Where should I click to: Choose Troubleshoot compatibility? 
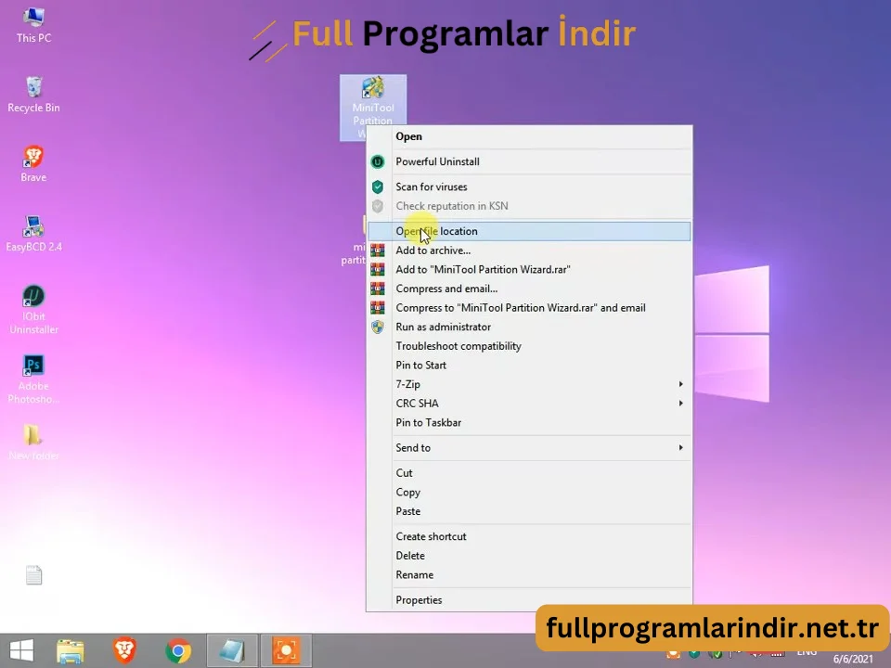tap(529, 346)
